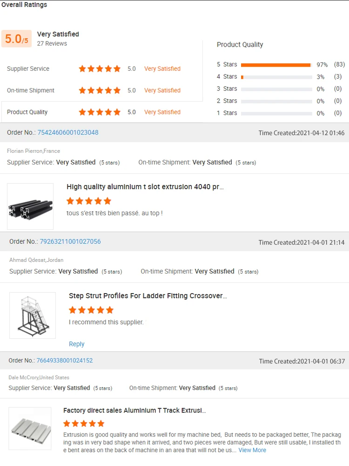Open the High quality aluminium t slot title
This screenshot has width=349, height=466.
tap(145, 187)
